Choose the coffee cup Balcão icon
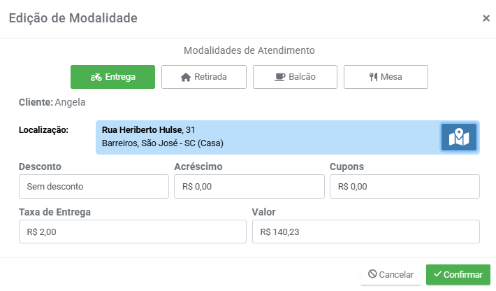 click(279, 77)
